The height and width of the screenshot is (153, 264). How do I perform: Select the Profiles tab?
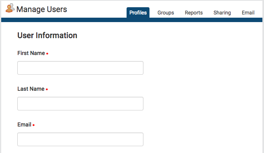(x=138, y=12)
